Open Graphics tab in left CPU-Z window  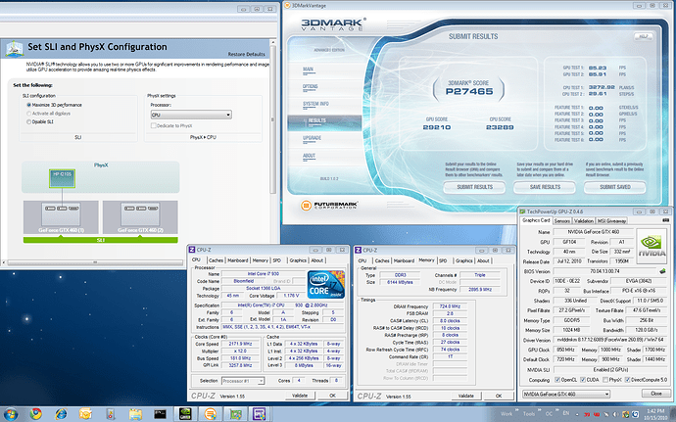(298, 260)
